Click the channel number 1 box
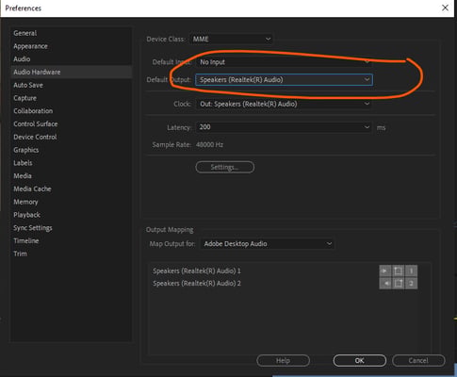Viewport: 457px width, 377px height. tap(411, 270)
